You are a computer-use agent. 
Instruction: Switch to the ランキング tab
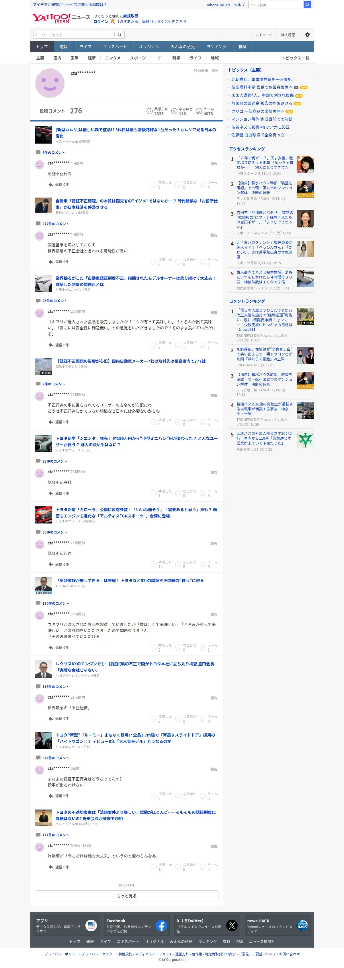click(216, 47)
